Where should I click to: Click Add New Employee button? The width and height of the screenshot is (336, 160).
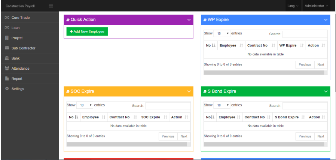click(x=87, y=31)
